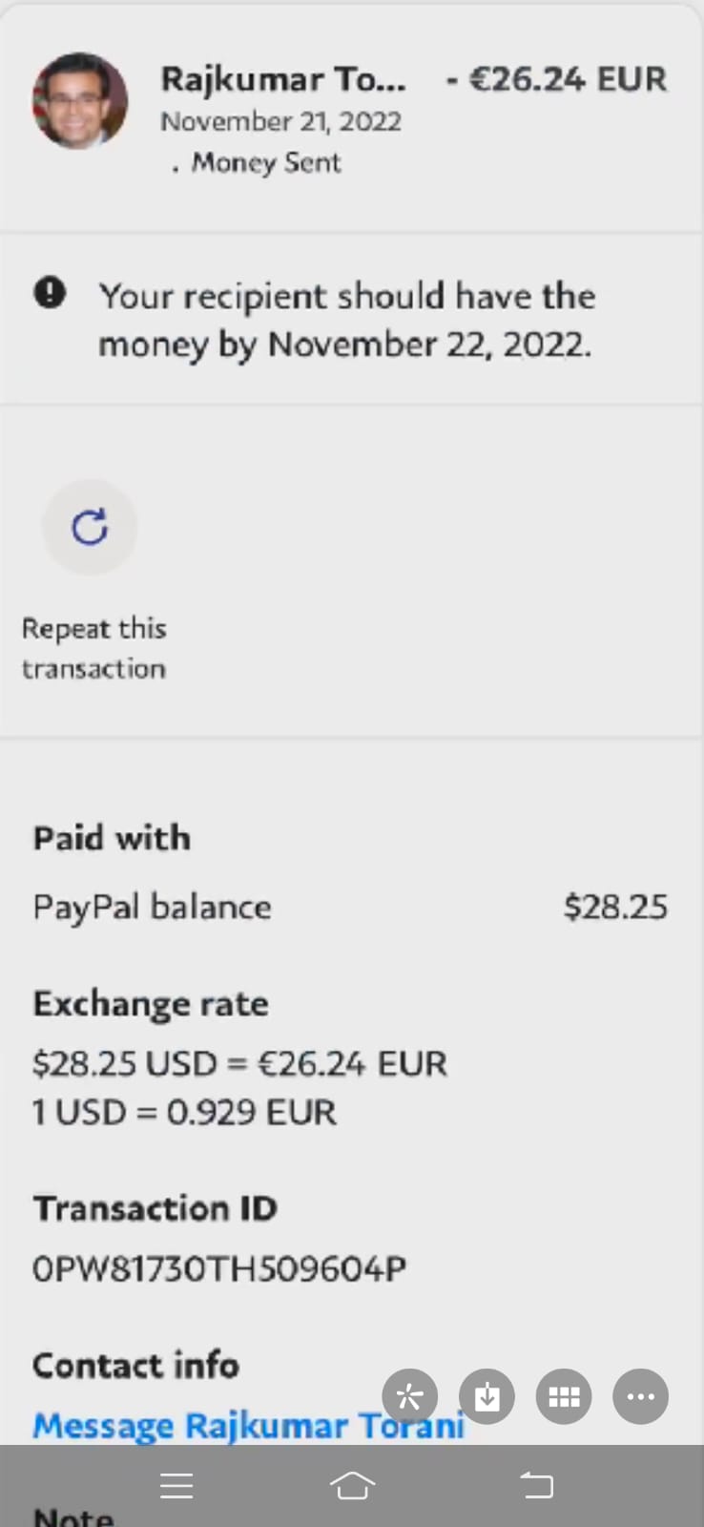The width and height of the screenshot is (704, 1527).
Task: Click the circular repeat transaction arrow icon
Action: coord(90,527)
